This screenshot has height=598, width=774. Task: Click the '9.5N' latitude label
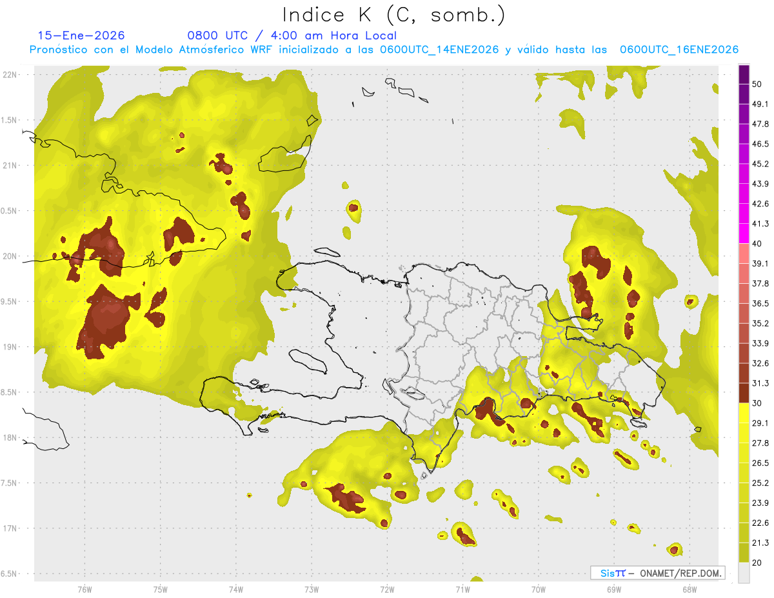point(8,301)
